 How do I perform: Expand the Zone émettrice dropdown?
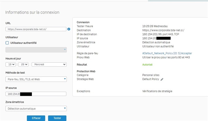[36, 109]
